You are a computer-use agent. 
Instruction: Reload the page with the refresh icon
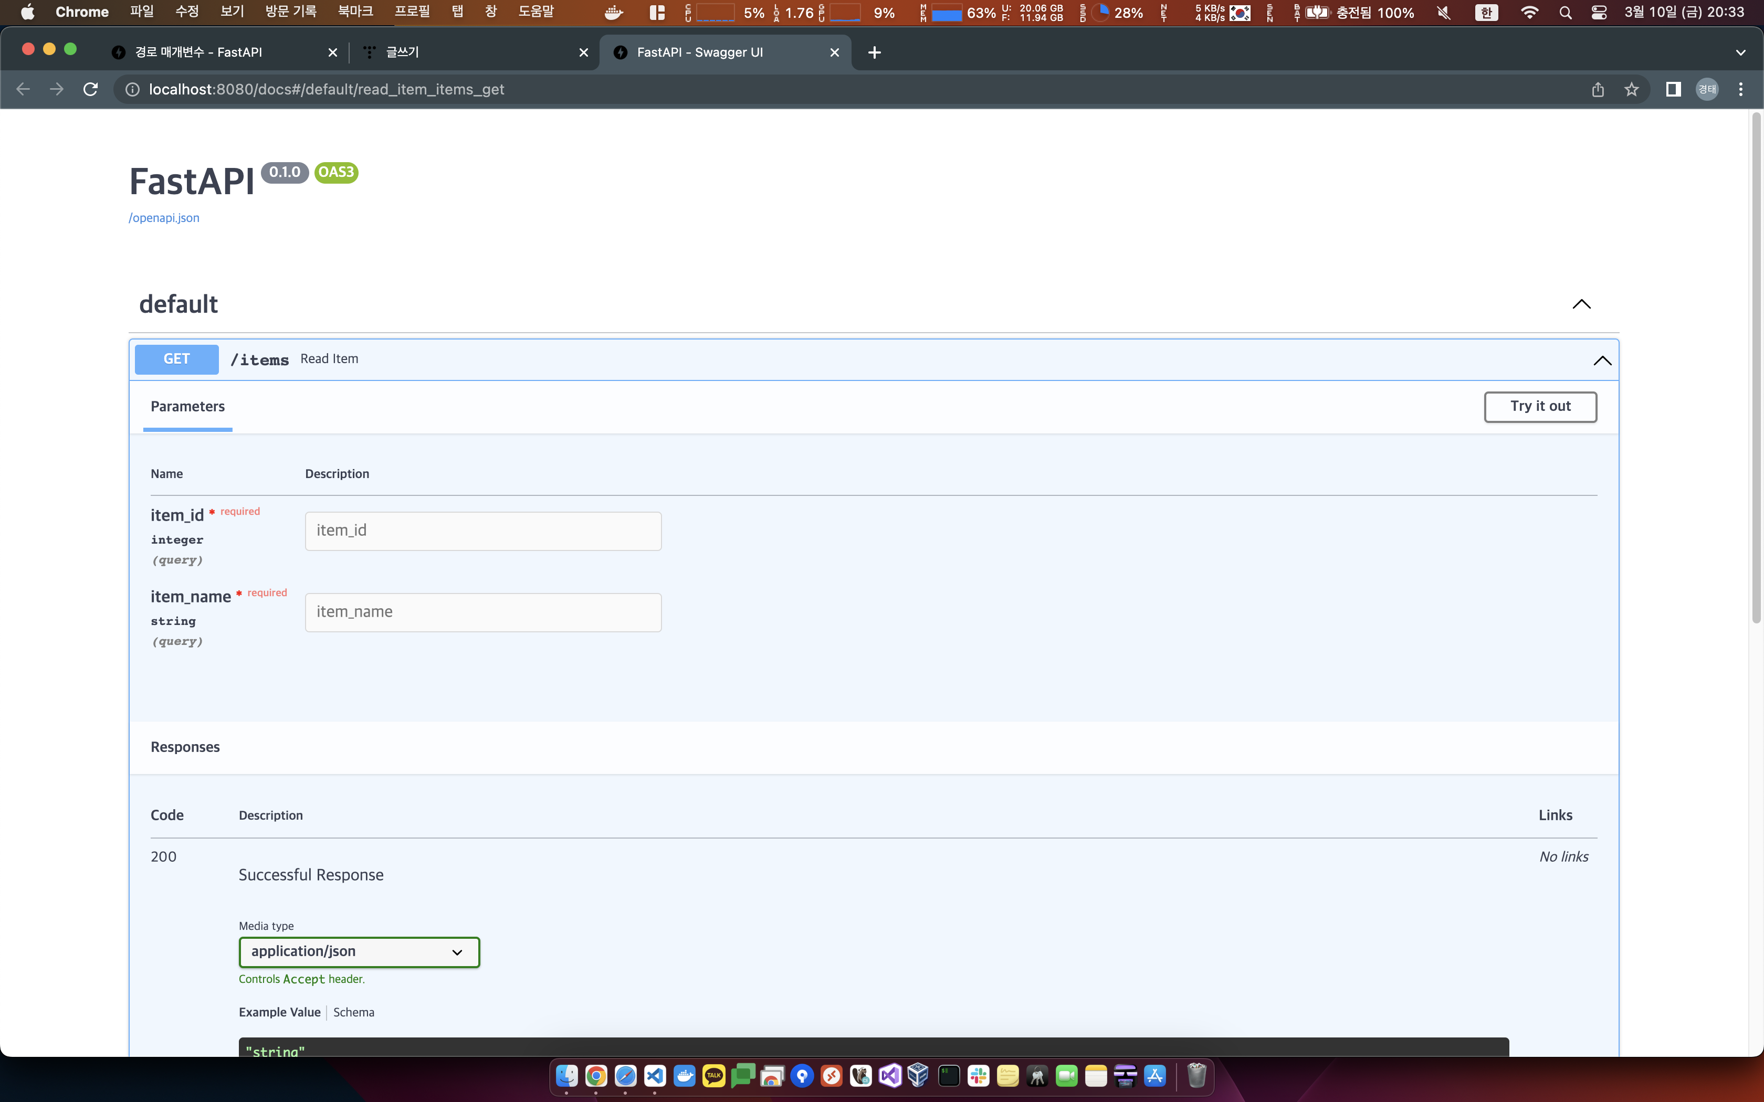point(90,89)
